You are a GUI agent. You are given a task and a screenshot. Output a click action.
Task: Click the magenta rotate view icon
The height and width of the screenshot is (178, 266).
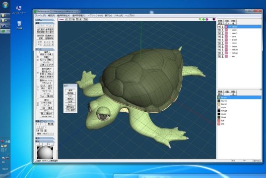(207, 19)
